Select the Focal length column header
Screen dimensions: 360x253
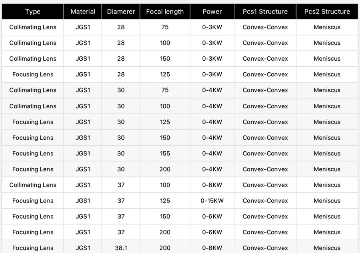tap(165, 12)
